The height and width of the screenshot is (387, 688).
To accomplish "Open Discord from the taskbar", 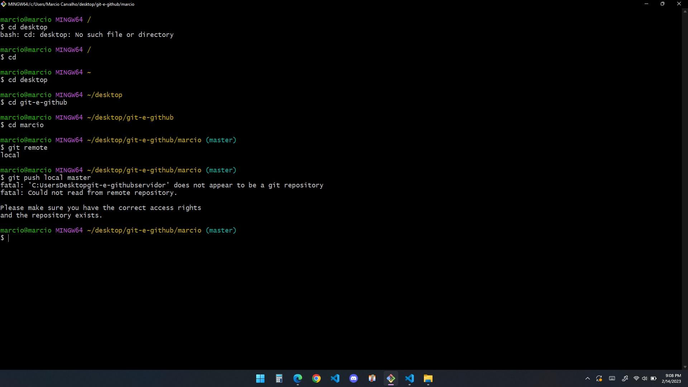I will click(354, 378).
